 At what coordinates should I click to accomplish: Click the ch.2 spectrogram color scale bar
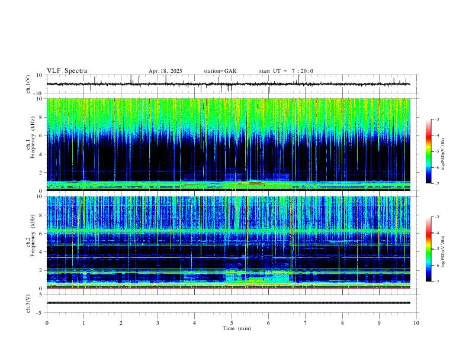(x=429, y=249)
